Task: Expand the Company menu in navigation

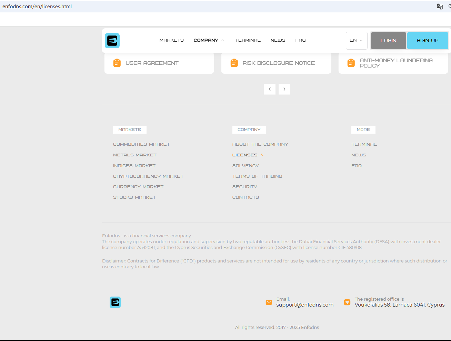Action: coord(209,40)
